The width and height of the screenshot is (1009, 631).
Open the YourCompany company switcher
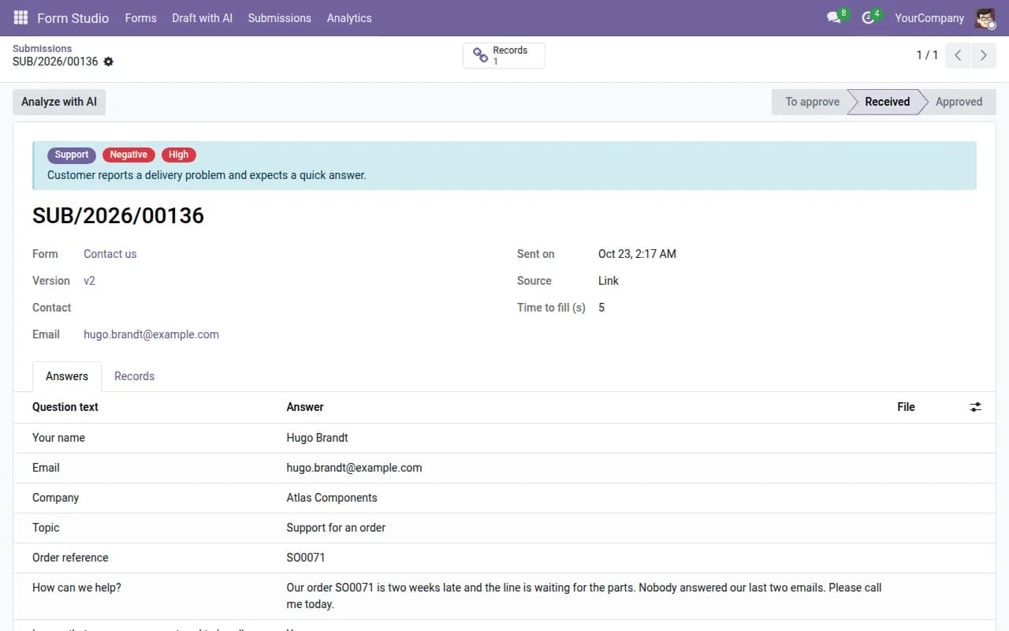click(929, 17)
